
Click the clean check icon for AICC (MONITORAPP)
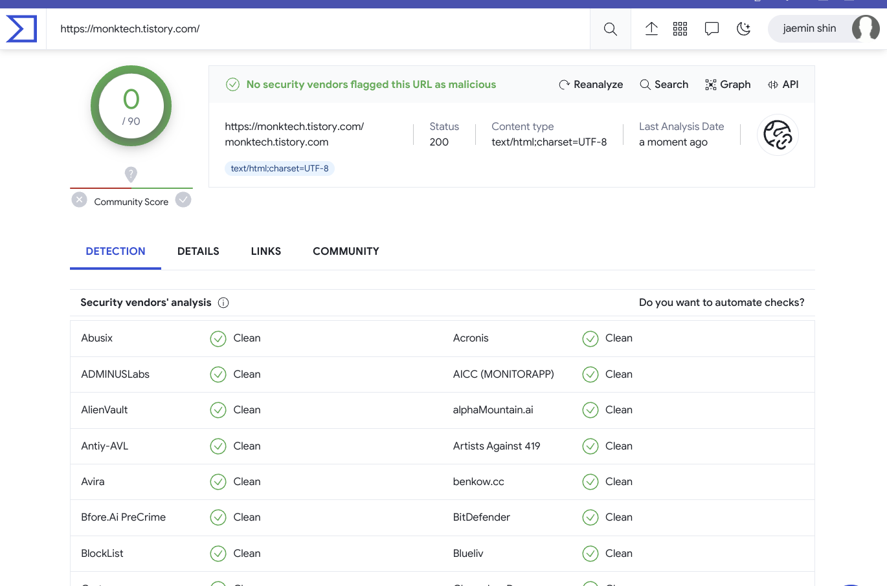[590, 374]
